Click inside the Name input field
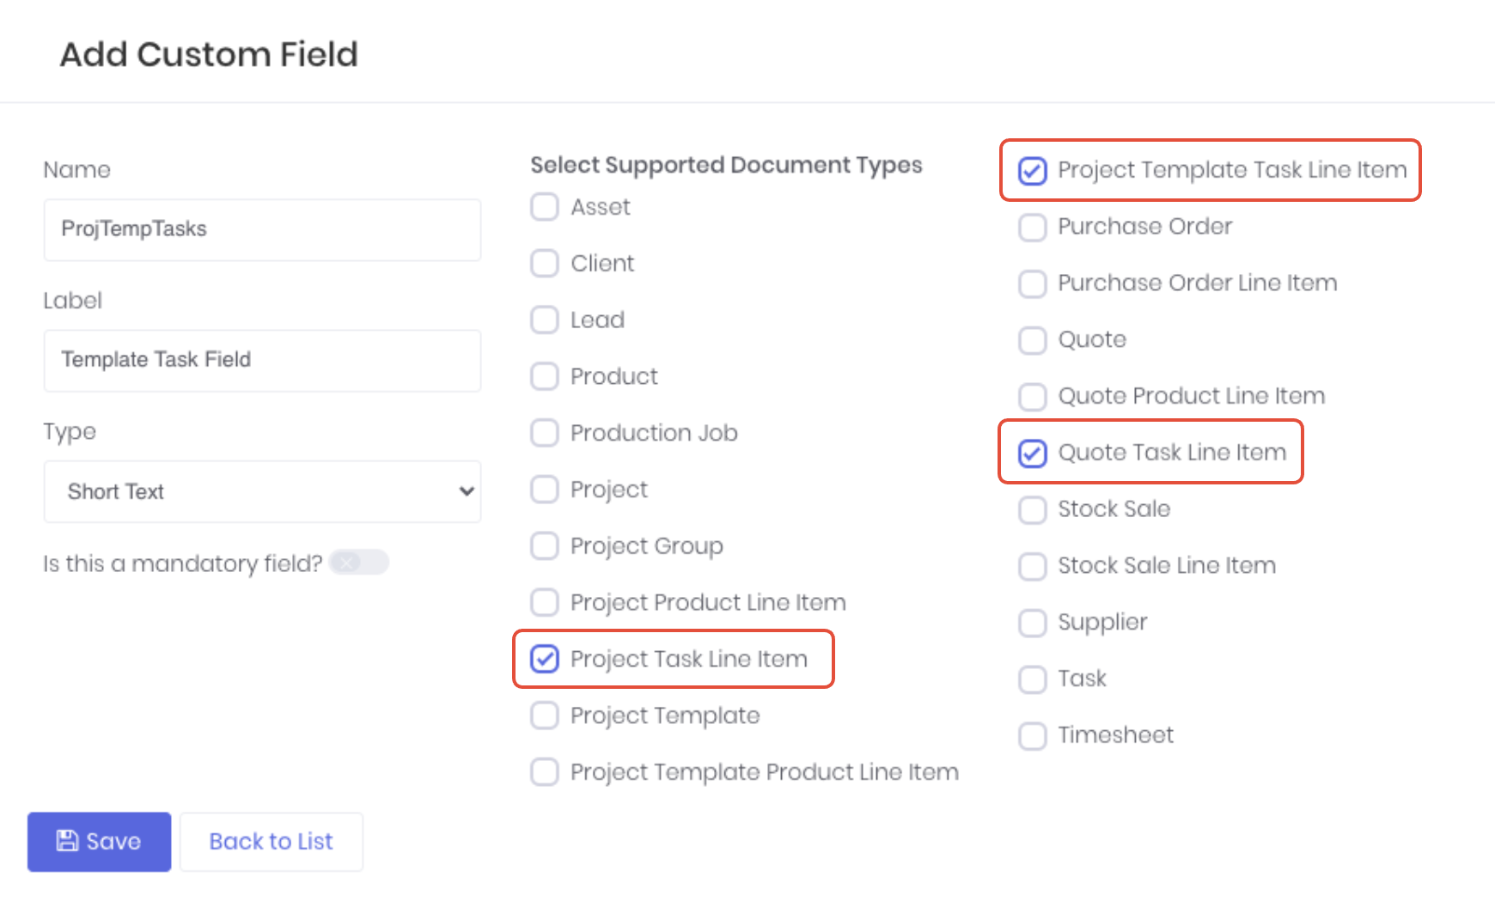The height and width of the screenshot is (901, 1495). pos(262,229)
